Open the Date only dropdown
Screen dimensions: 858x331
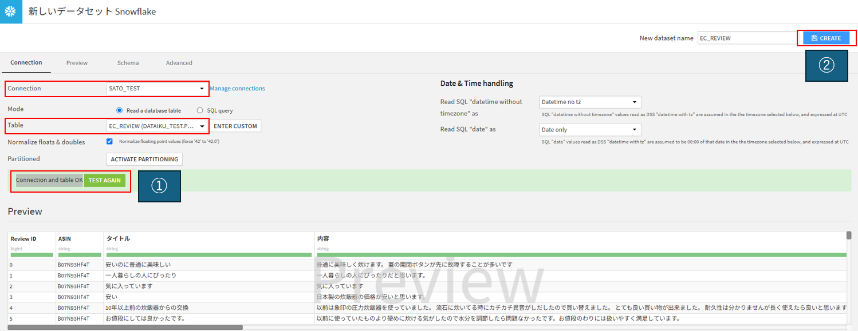pos(590,130)
